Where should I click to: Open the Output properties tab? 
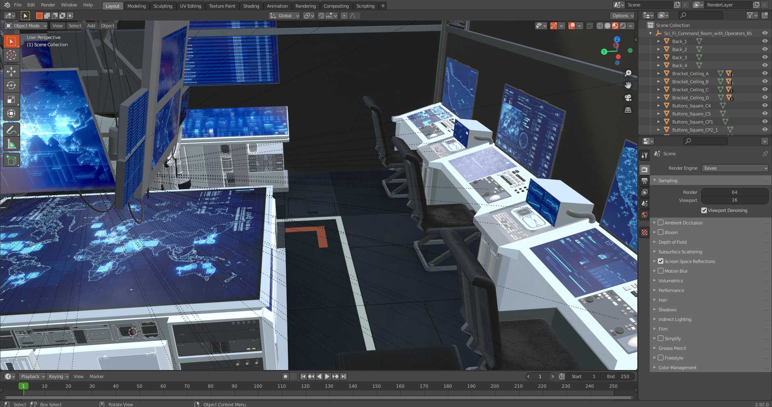(645, 181)
